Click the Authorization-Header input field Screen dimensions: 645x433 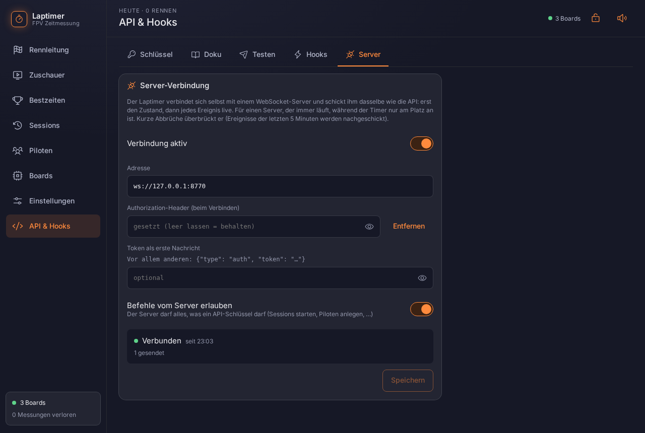pyautogui.click(x=253, y=227)
